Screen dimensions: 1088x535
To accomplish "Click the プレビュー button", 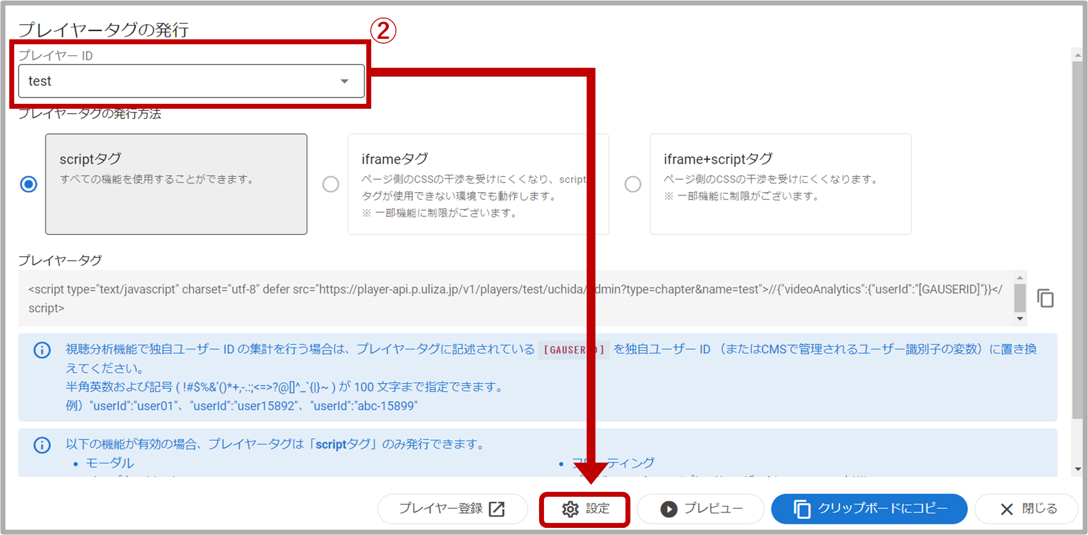I will [x=700, y=509].
